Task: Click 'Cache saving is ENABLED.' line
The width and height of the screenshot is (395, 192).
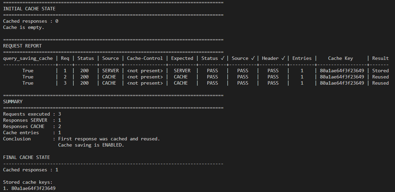Action: [x=91, y=145]
